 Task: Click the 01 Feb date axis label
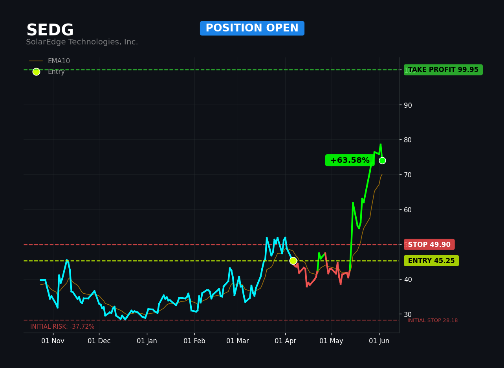194,341
